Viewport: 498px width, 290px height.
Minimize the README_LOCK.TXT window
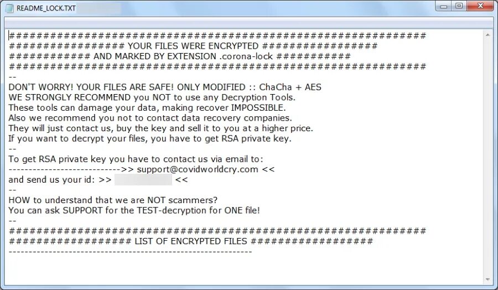(443, 6)
